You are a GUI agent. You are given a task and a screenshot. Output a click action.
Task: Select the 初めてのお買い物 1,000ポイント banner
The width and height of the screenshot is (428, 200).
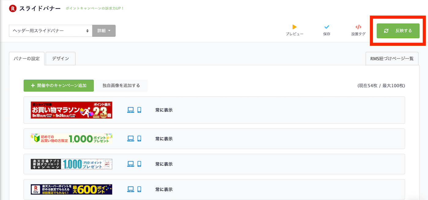coord(72,139)
